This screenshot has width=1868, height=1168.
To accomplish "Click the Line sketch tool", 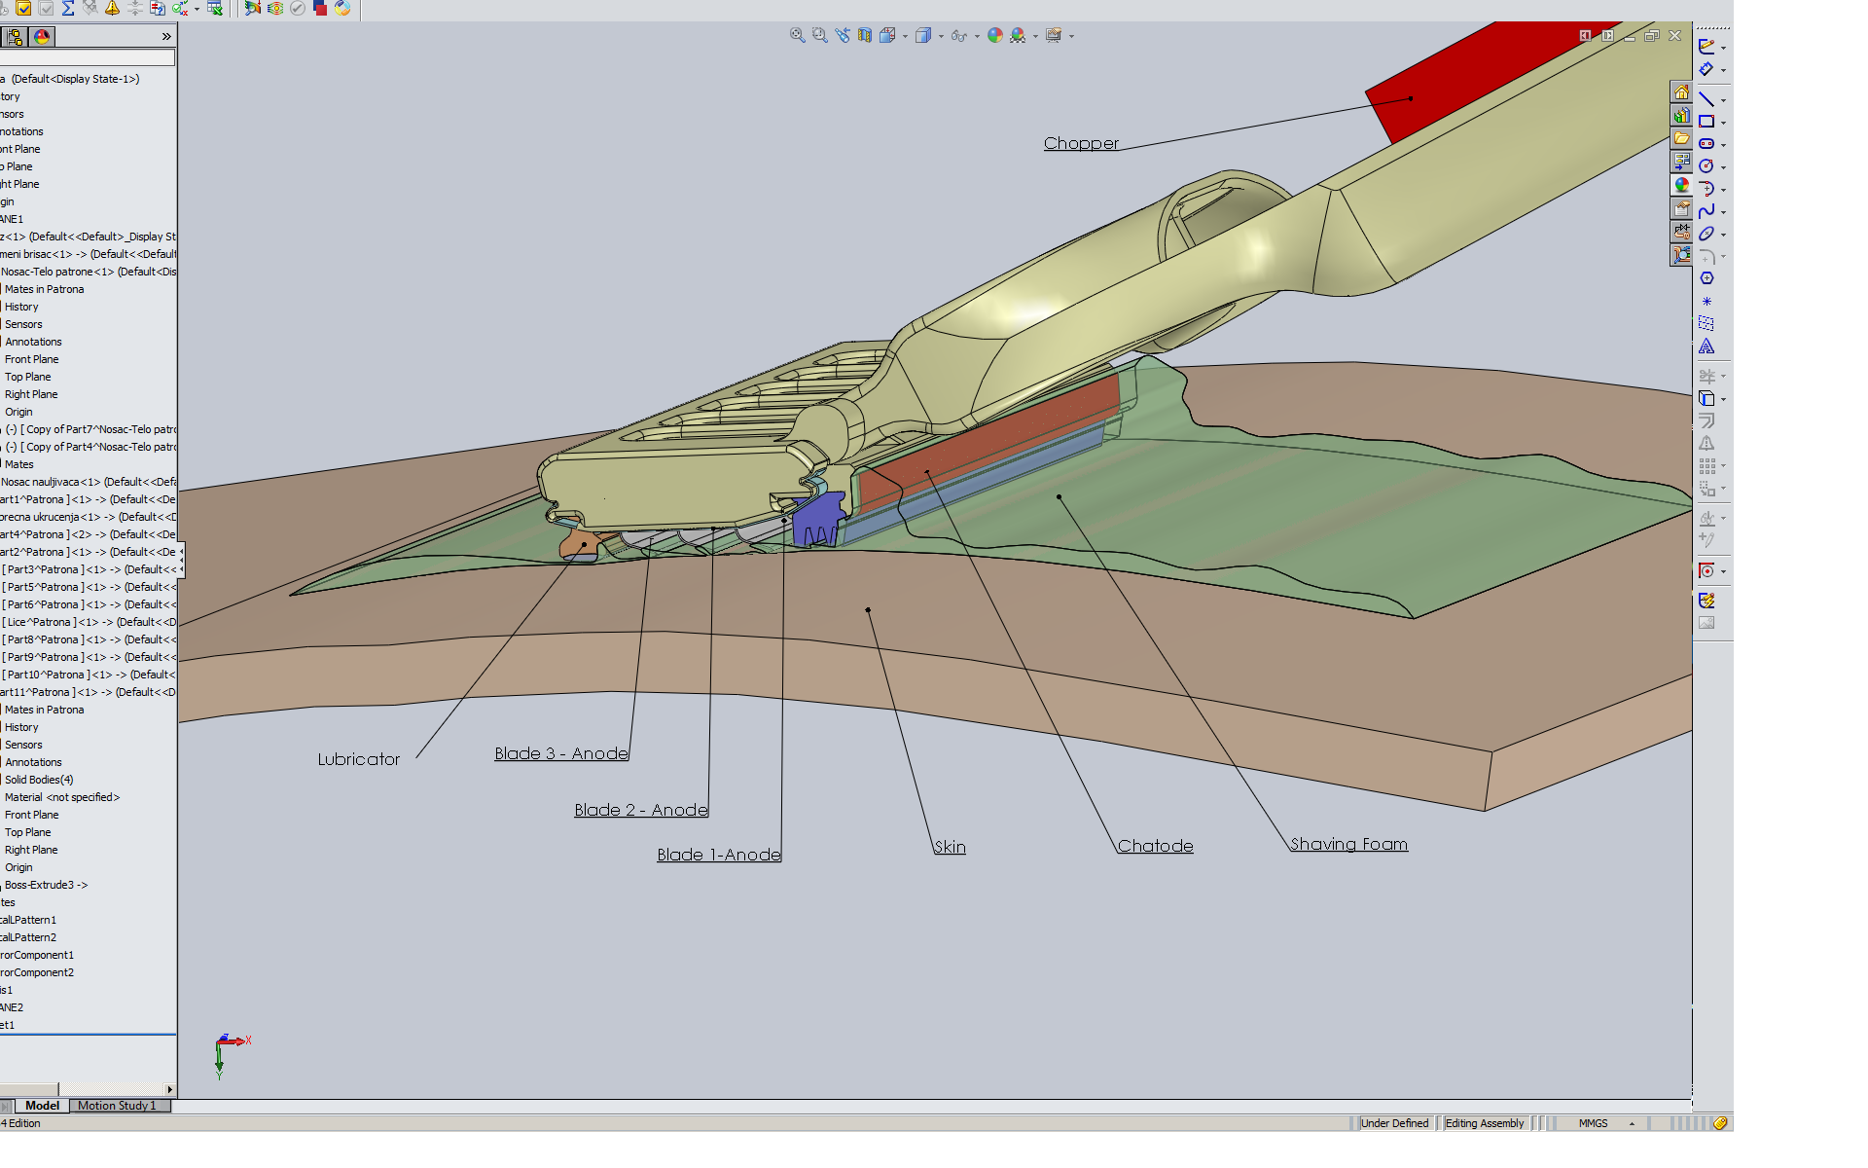I will coord(1706,99).
